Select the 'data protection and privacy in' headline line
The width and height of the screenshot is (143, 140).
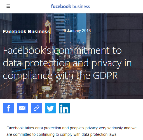(x=67, y=64)
